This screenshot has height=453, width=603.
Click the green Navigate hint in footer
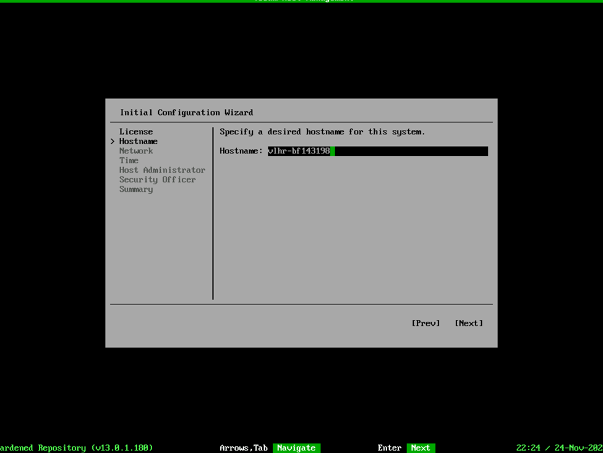pyautogui.click(x=296, y=447)
